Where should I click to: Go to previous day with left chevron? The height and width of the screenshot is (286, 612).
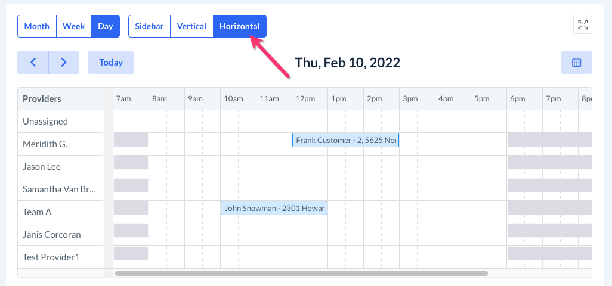pyautogui.click(x=33, y=63)
